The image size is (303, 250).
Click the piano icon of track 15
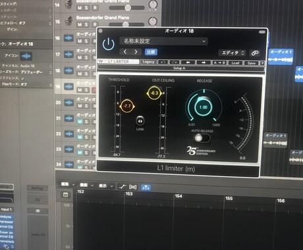point(69,21)
